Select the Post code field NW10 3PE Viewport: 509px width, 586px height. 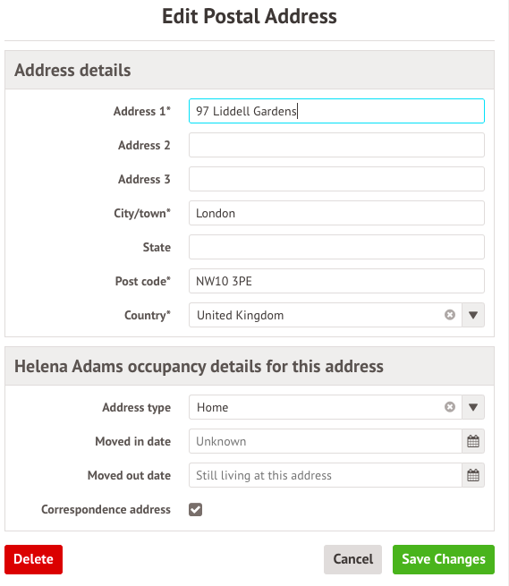tap(336, 281)
